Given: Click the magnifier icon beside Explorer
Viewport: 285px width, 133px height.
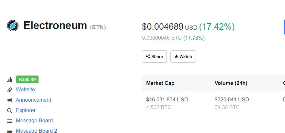Looking at the screenshot, I should click(x=10, y=110).
